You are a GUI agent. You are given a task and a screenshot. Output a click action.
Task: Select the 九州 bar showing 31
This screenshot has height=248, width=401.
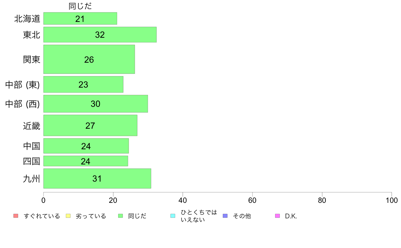97,179
